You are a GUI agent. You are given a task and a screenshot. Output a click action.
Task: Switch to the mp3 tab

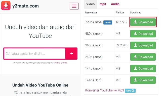point(103,4)
